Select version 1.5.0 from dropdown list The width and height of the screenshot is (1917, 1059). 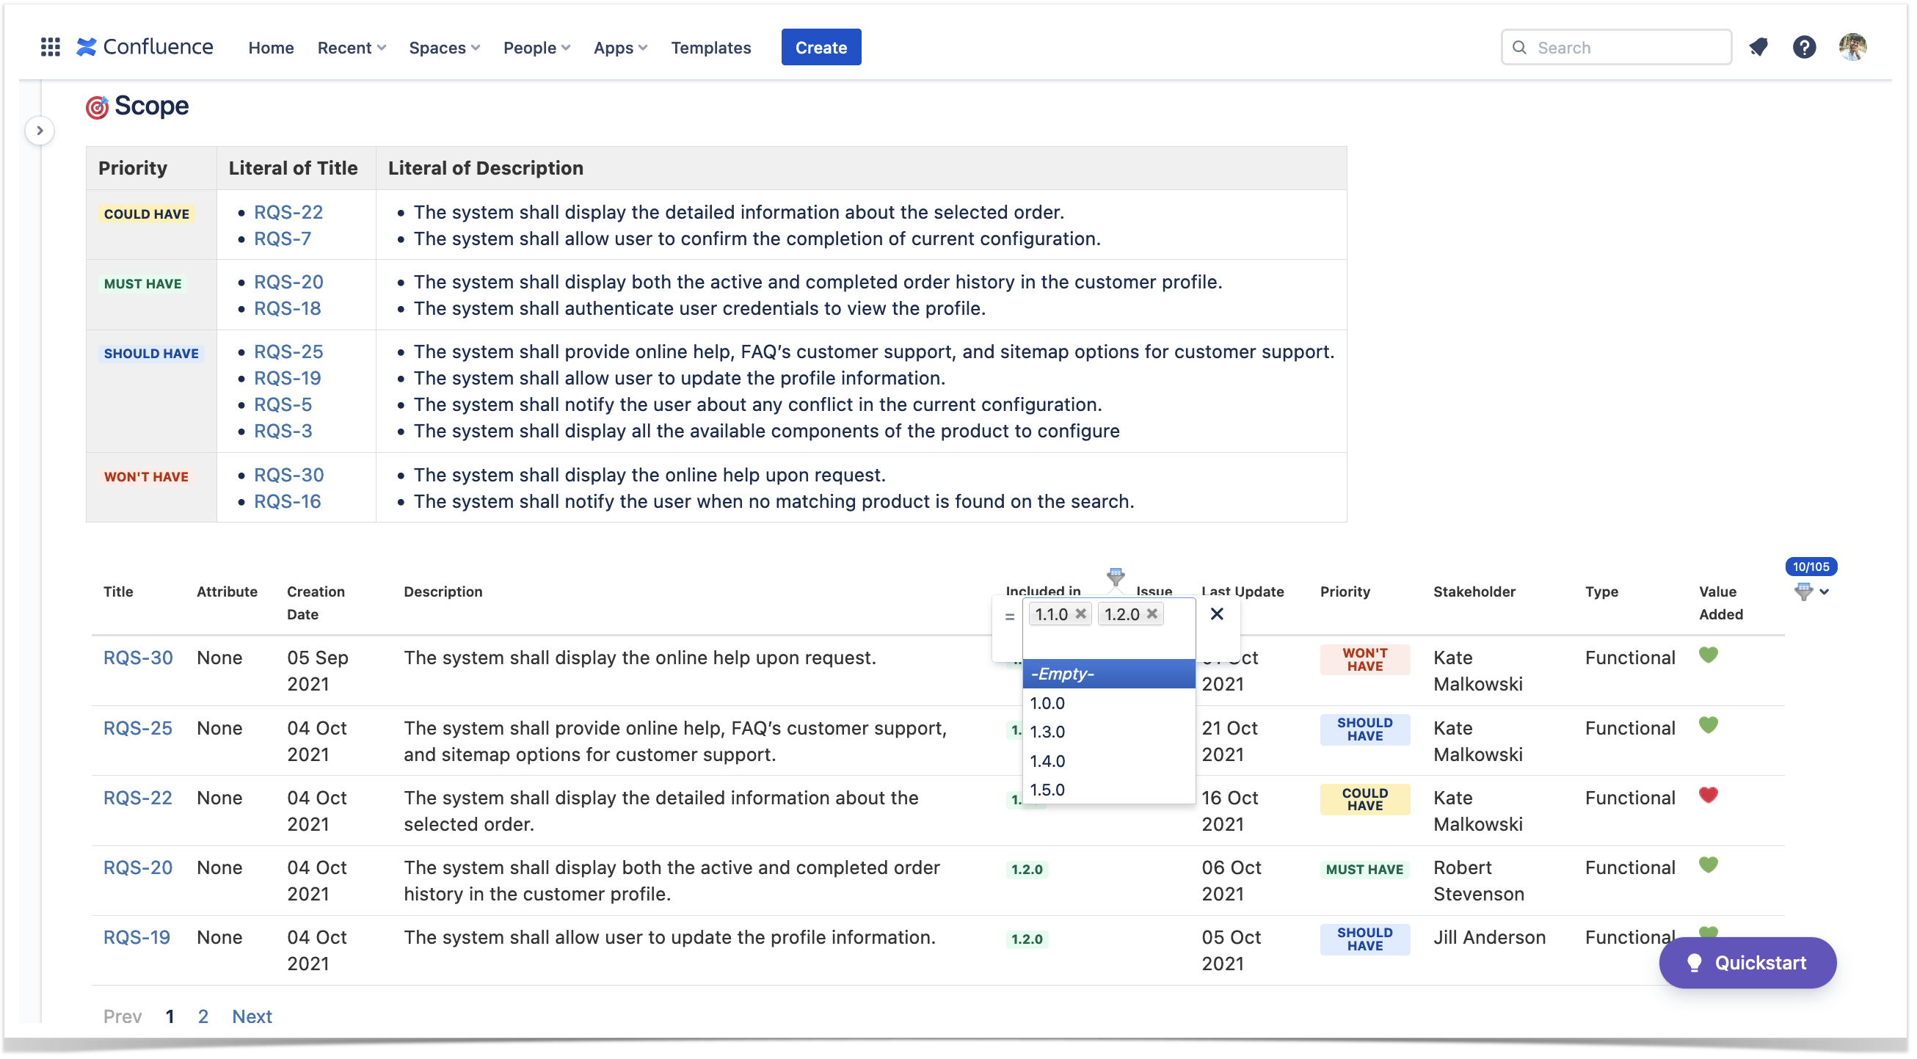point(1047,789)
